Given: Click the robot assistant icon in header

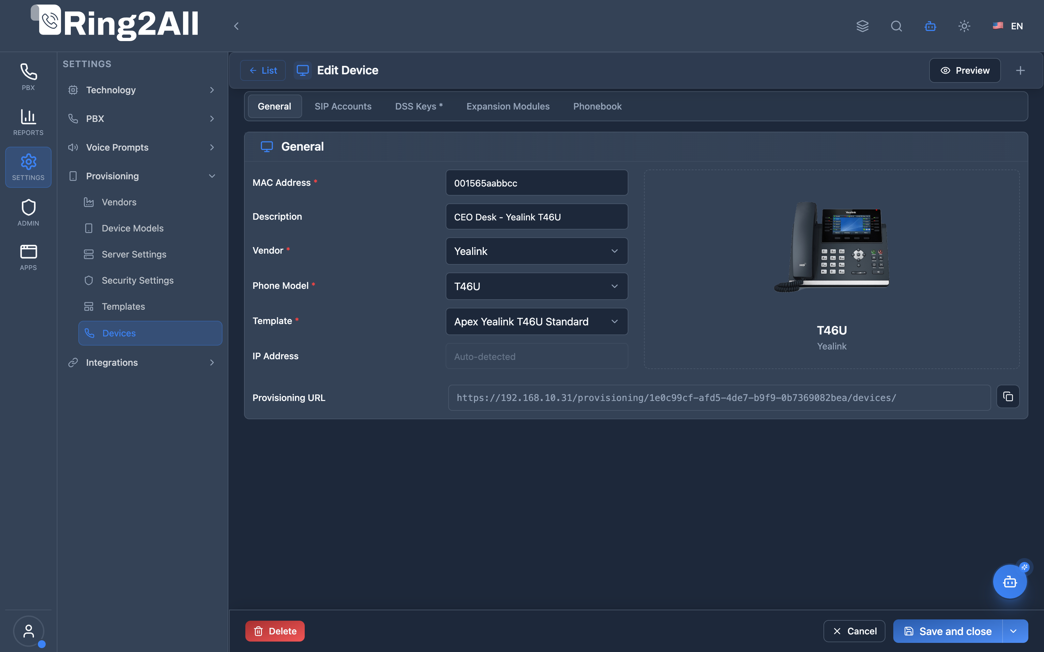Looking at the screenshot, I should pos(930,26).
